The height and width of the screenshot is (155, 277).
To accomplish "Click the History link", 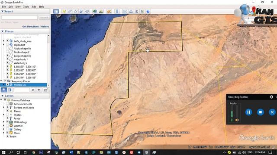I will click(x=45, y=26).
